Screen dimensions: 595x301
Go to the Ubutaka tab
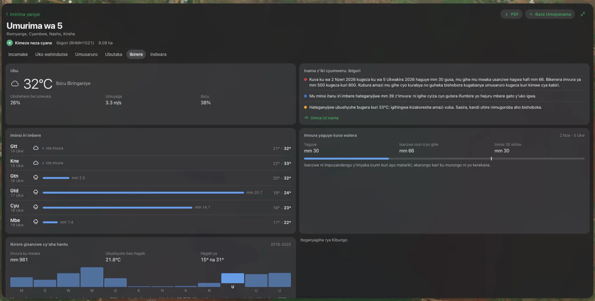point(113,54)
